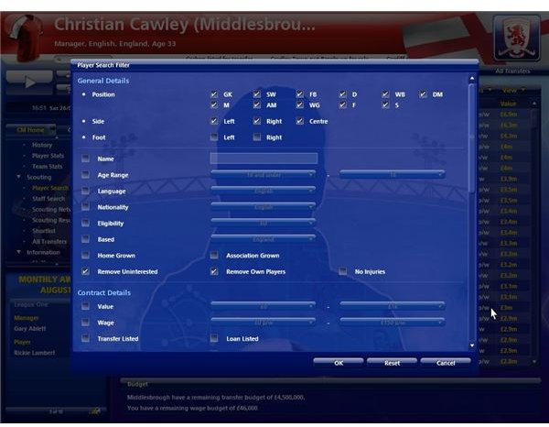Screen dimensions: 549x427
Task: Open the minimum Wage dropdown
Action: [263, 323]
